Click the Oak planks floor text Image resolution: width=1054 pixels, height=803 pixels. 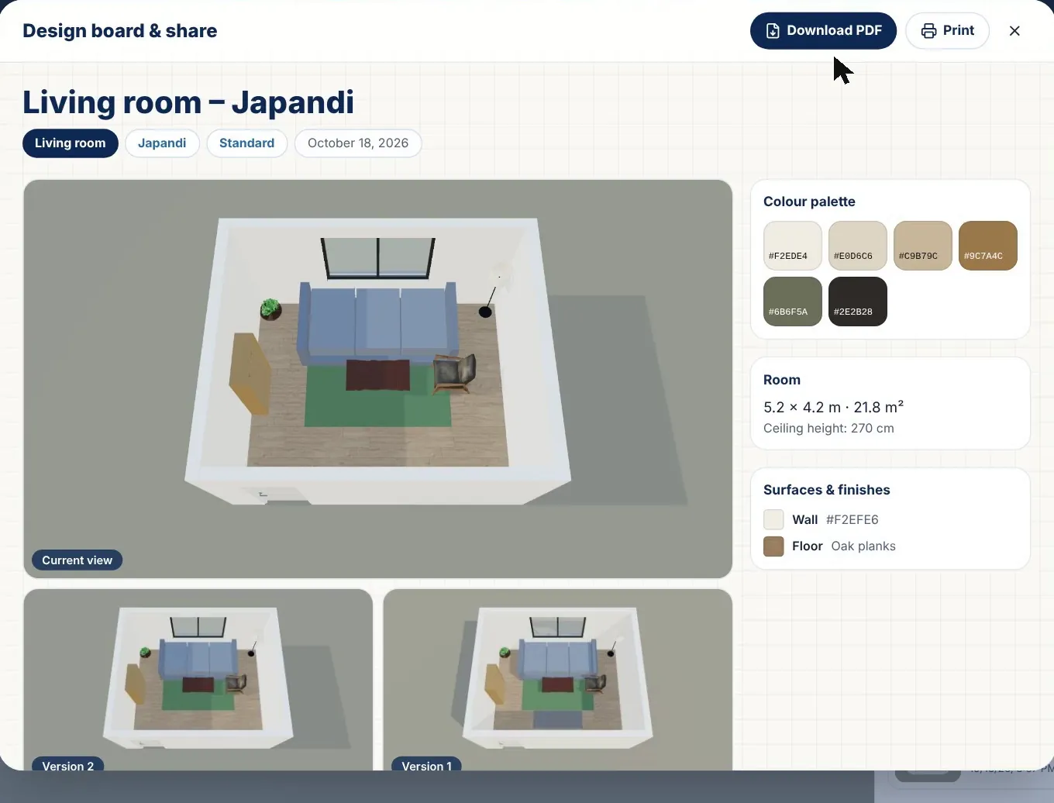tap(863, 546)
